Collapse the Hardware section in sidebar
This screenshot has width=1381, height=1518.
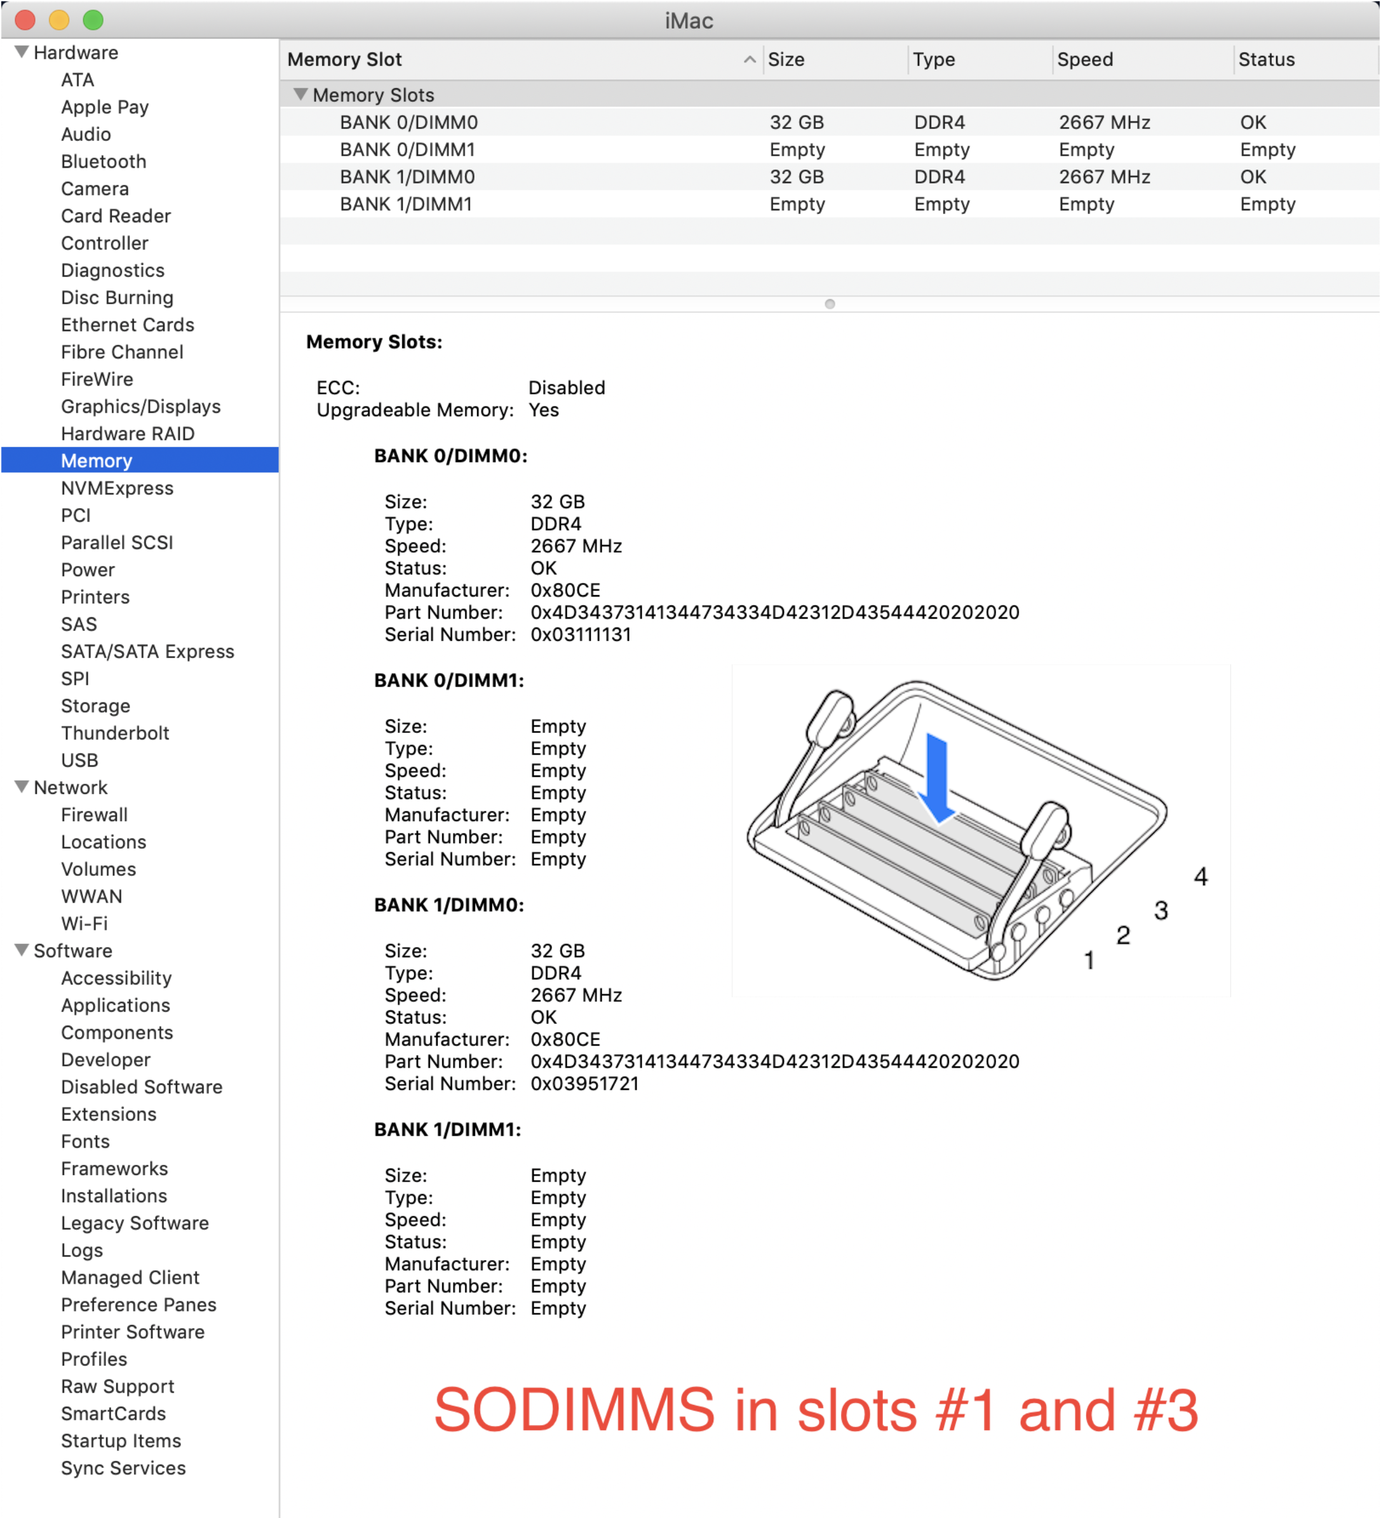(x=22, y=52)
